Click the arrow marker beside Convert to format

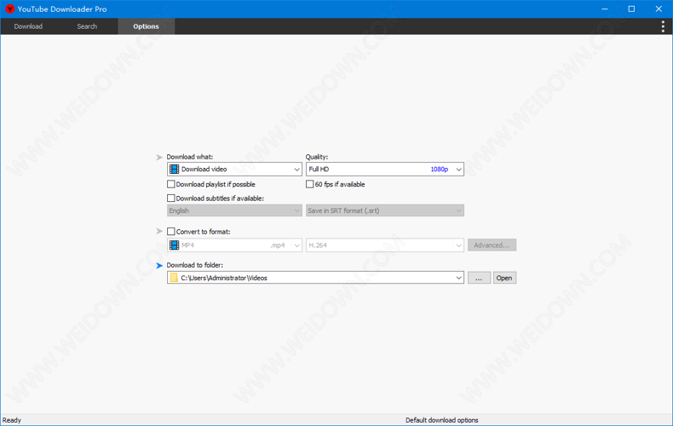(159, 232)
